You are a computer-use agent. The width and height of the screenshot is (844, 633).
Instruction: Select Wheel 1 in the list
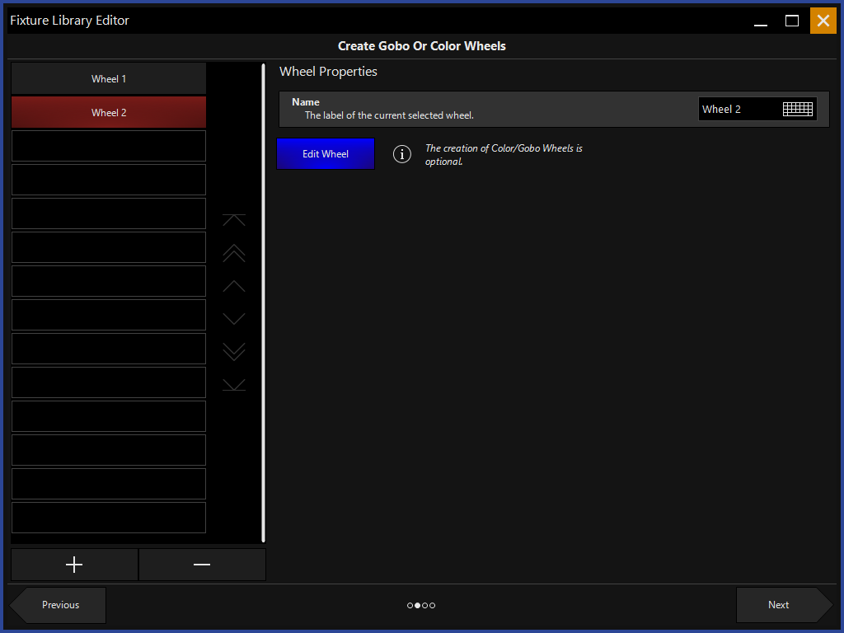pyautogui.click(x=109, y=79)
